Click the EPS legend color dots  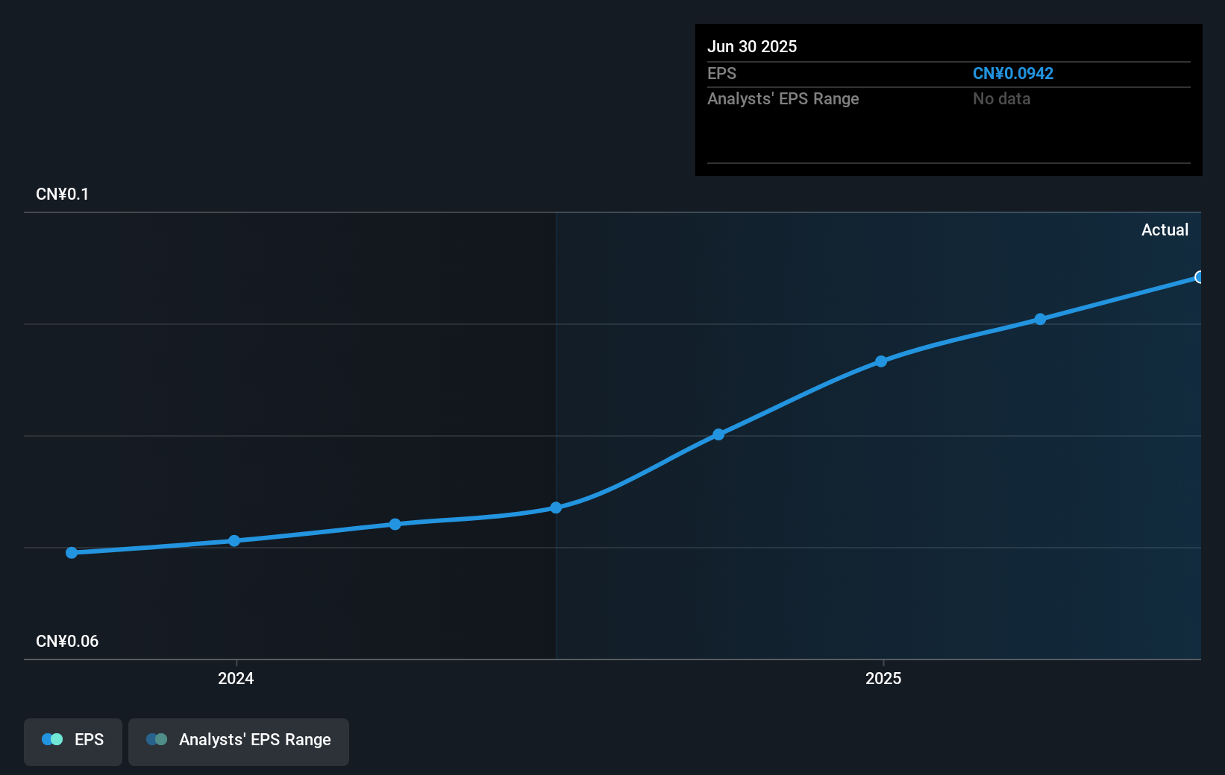pos(52,739)
